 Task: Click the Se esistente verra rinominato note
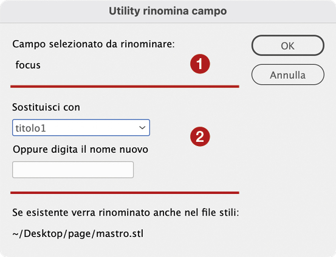tap(126, 213)
